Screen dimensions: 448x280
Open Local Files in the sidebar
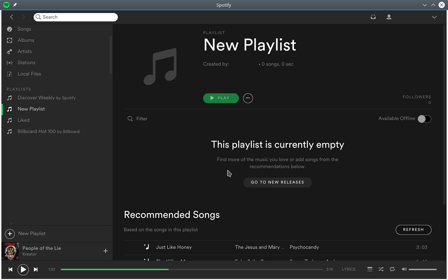tap(29, 74)
